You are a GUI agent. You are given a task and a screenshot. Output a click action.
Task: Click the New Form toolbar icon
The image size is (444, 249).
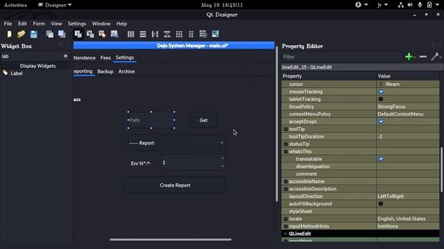tap(9, 34)
